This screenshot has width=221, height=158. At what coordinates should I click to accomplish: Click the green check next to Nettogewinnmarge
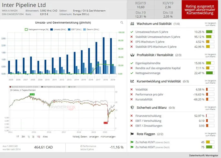point(132,73)
